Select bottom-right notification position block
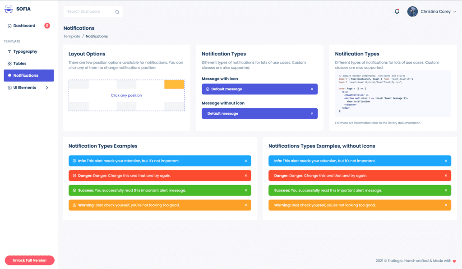The width and height of the screenshot is (462, 269). tap(174, 107)
